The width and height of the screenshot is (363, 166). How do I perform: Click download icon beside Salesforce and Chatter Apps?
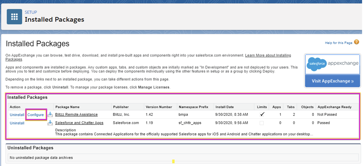(50, 123)
